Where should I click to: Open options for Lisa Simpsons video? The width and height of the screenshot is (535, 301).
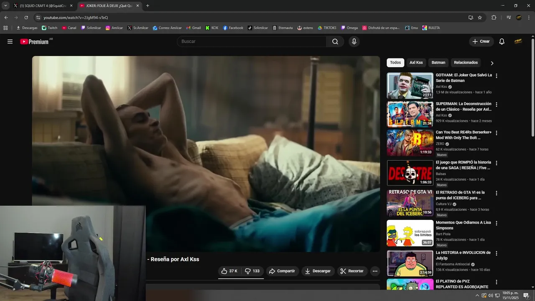[x=497, y=223]
